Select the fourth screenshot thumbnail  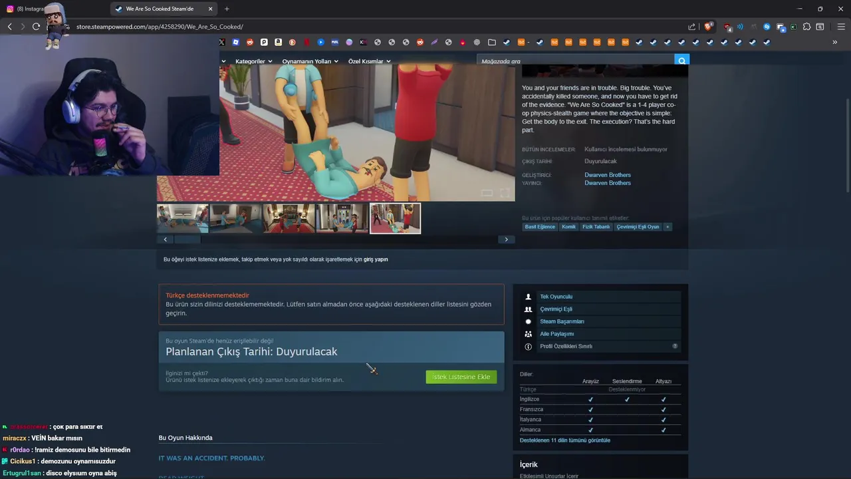pos(342,218)
